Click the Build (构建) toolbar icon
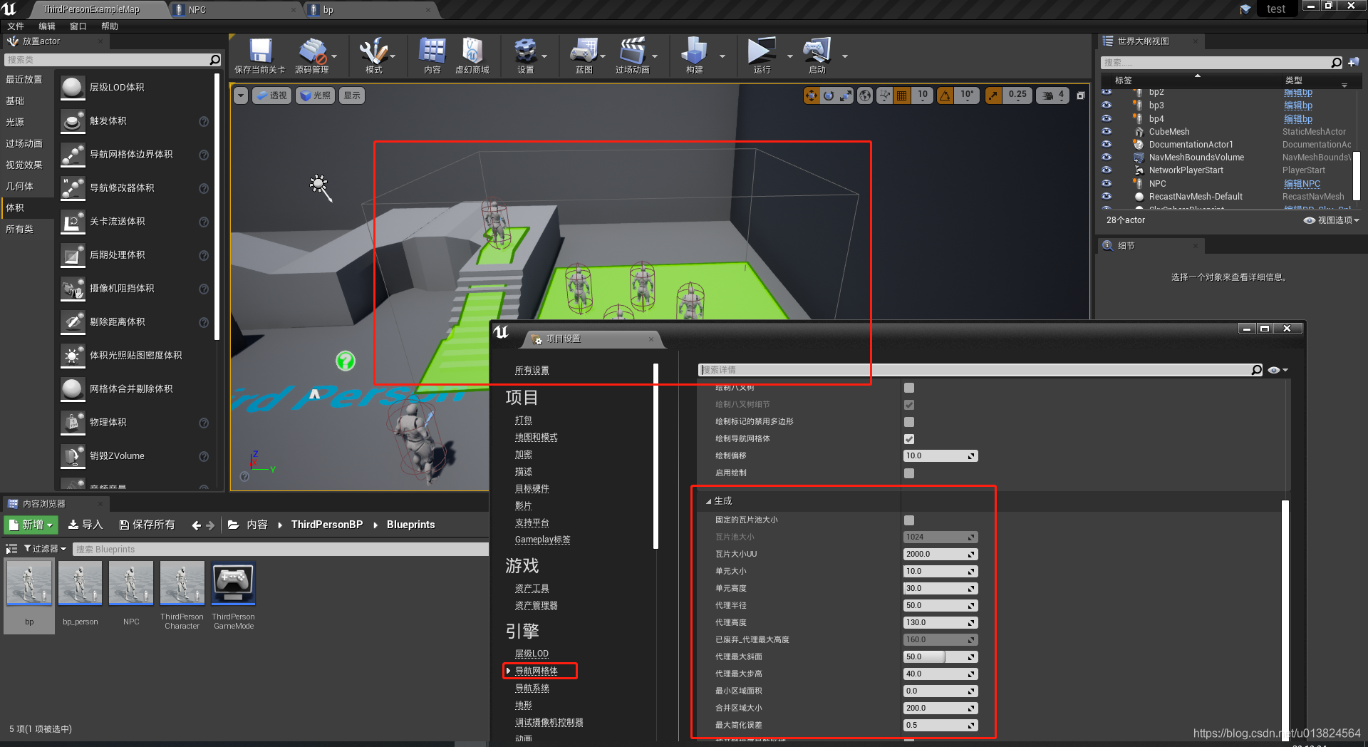This screenshot has width=1368, height=747. tap(694, 51)
